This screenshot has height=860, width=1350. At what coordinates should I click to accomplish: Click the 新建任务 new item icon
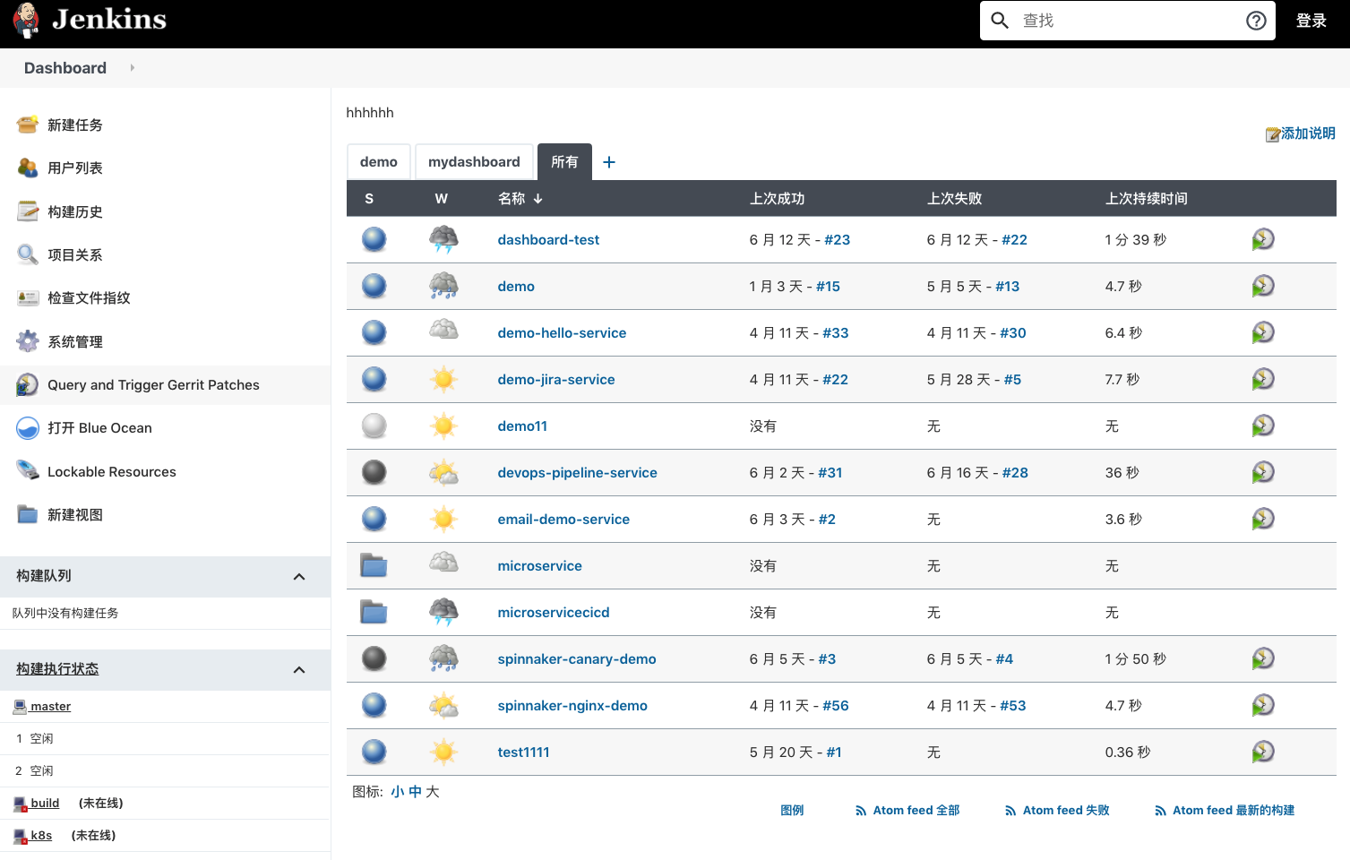coord(28,125)
